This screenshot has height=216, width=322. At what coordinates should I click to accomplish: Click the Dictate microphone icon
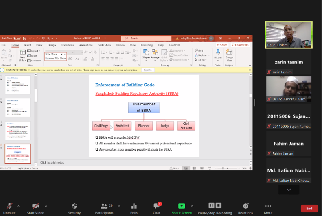[218, 52]
